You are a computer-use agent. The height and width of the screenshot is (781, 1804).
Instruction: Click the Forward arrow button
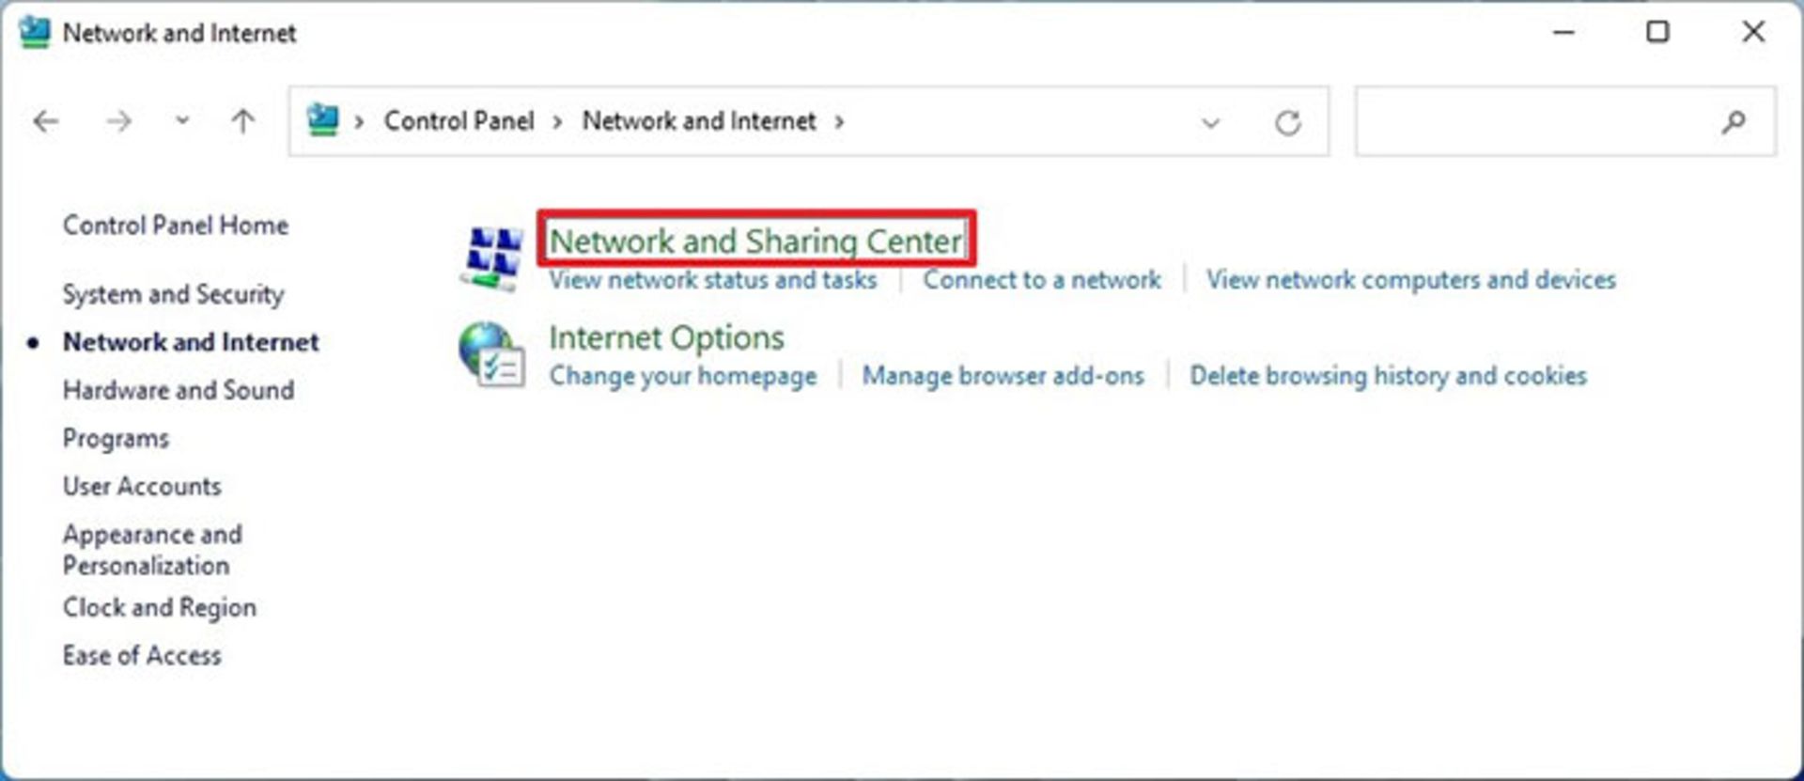118,121
